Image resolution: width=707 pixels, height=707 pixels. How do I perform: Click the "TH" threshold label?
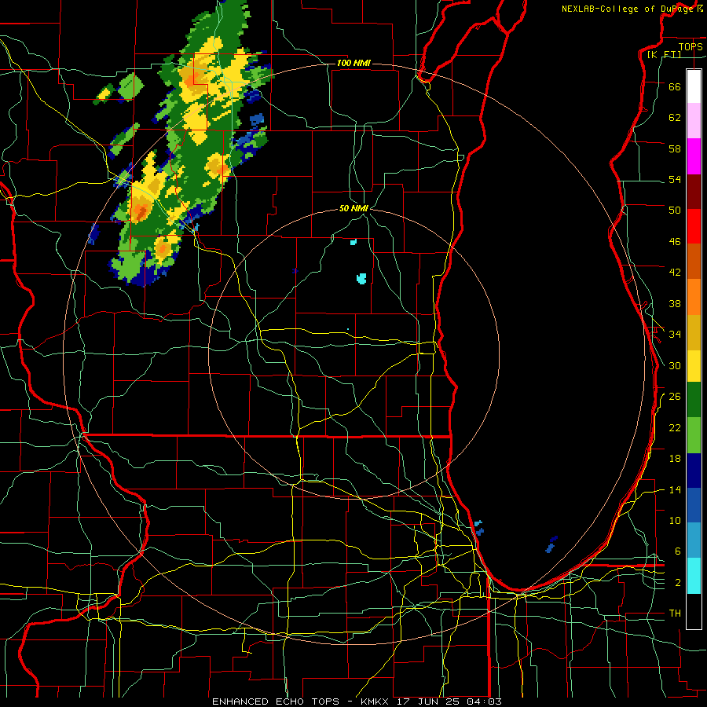[x=675, y=614]
